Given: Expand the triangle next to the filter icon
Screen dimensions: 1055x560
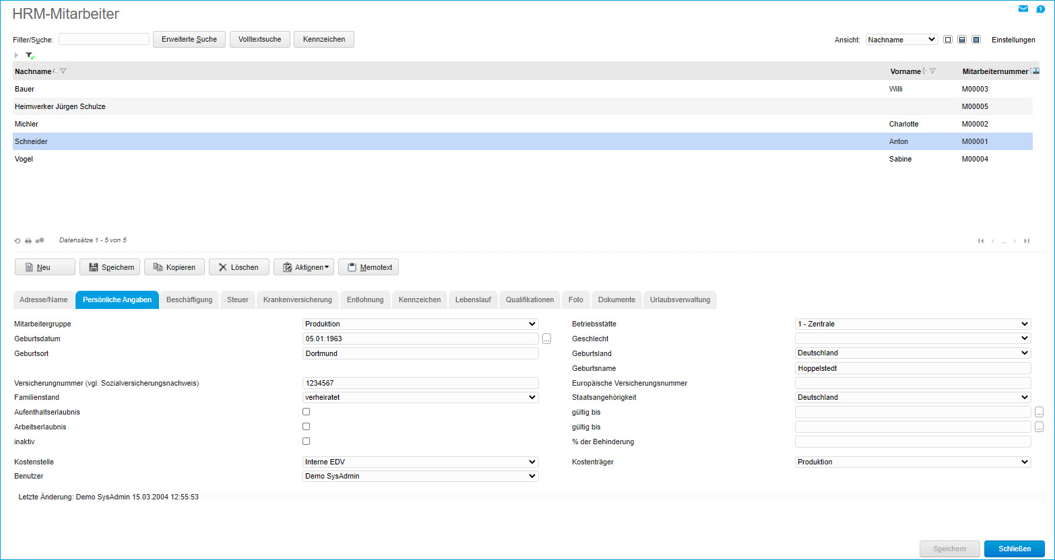Looking at the screenshot, I should click(15, 55).
